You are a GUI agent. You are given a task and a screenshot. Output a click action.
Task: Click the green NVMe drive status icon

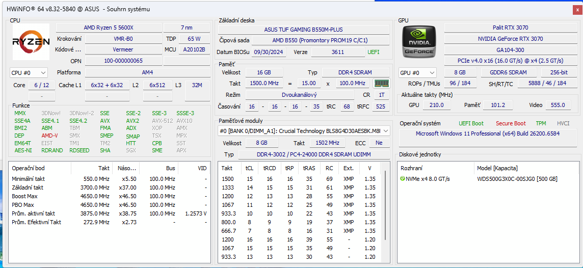403,179
